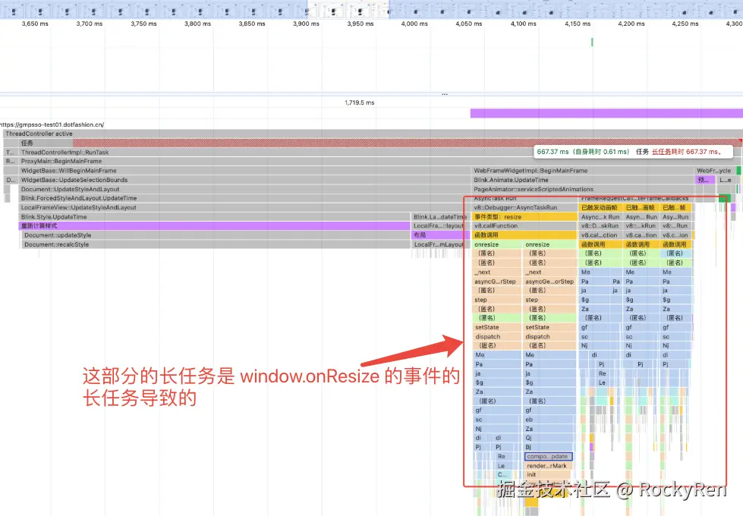The width and height of the screenshot is (743, 516).
Task: Click the white selected window in overview strip
Action: pyautogui.click(x=348, y=9)
